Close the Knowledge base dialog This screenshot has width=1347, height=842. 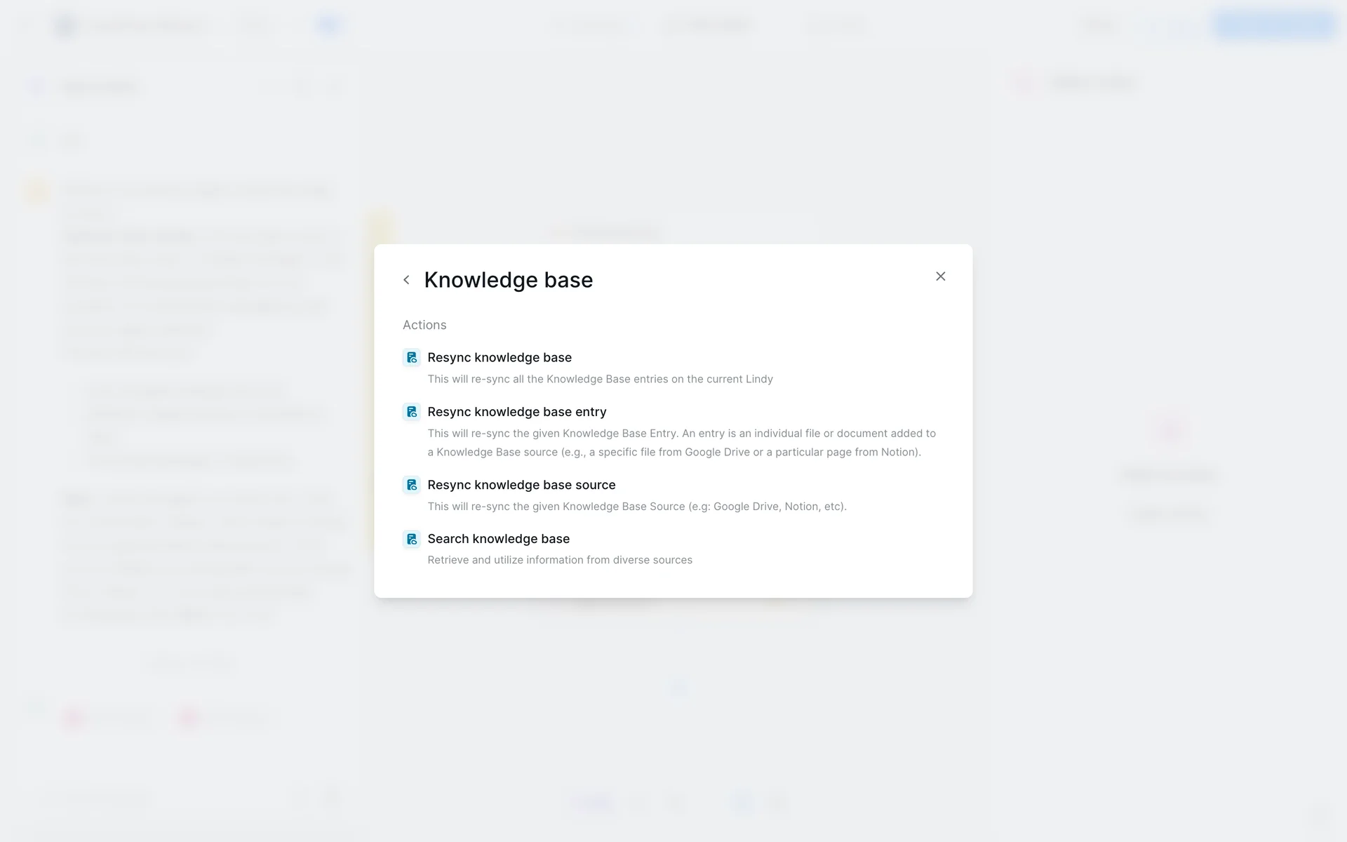point(940,276)
